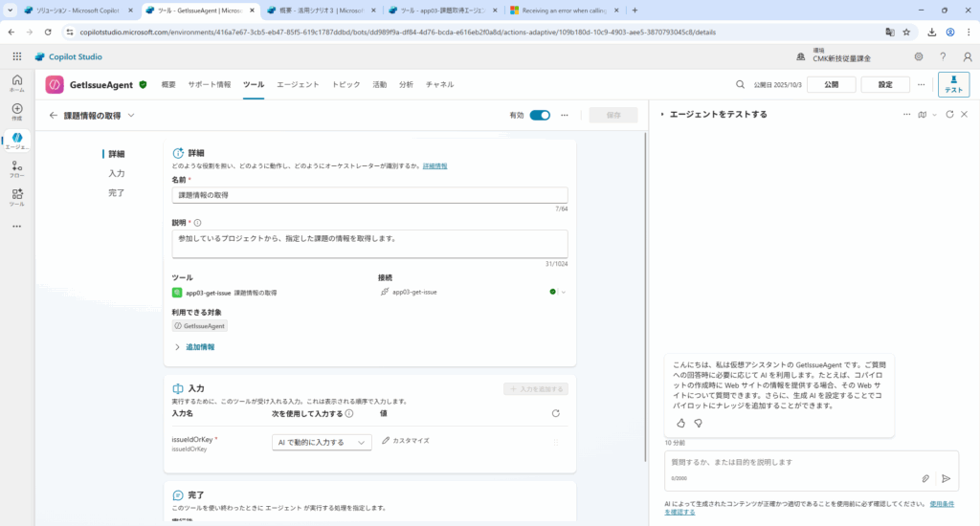
Task: Toggle the 有効 enabled switch off
Action: pos(540,115)
